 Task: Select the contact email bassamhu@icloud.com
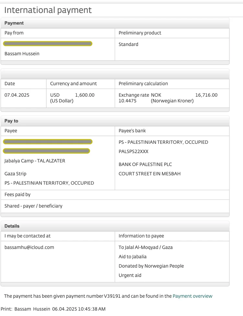[29, 247]
